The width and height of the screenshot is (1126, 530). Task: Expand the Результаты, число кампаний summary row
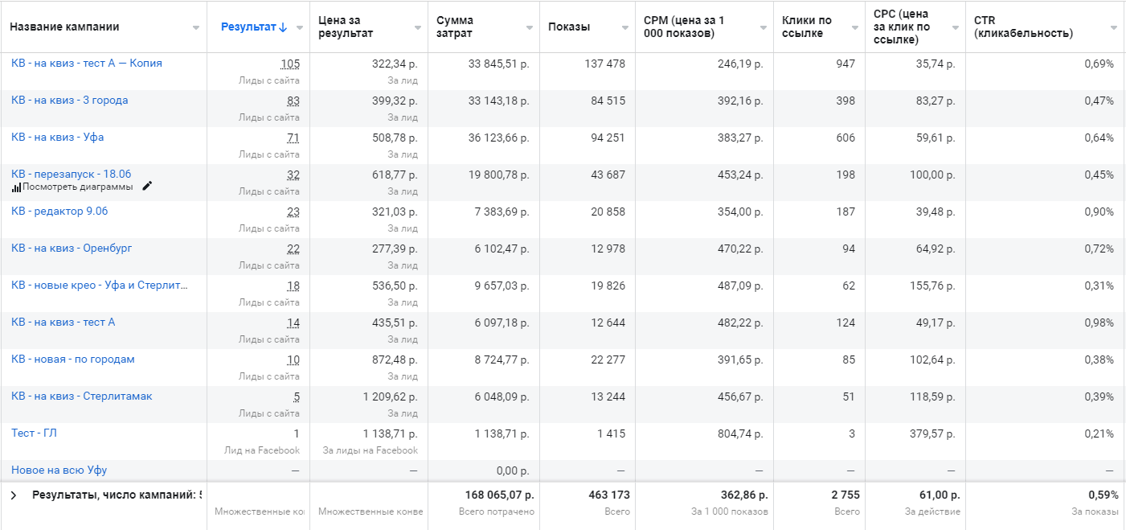pyautogui.click(x=14, y=495)
